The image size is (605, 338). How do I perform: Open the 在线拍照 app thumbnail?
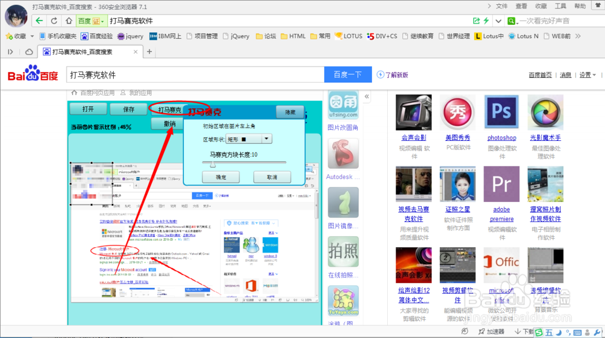coord(343,252)
